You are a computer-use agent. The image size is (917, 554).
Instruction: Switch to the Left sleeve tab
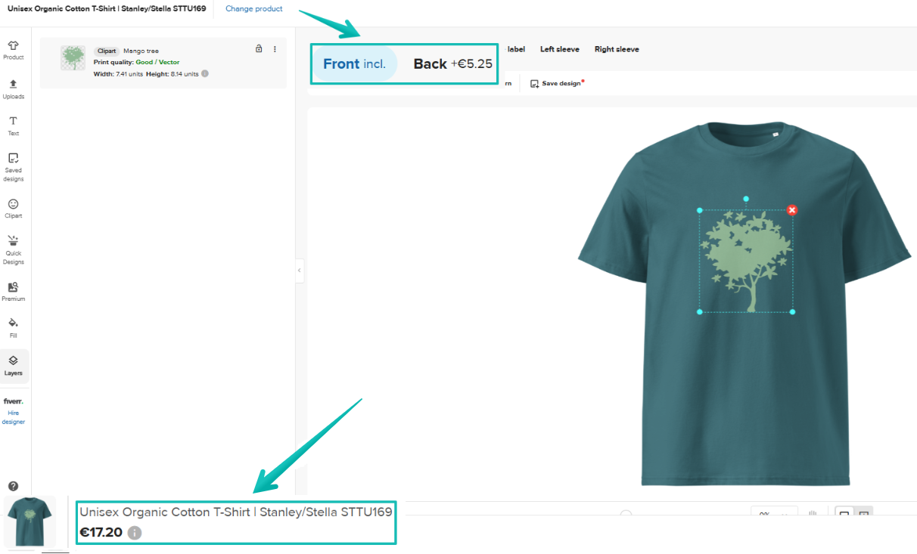[x=560, y=49]
